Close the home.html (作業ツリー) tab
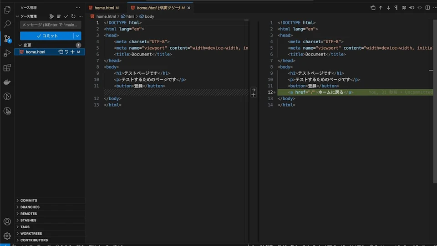The height and width of the screenshot is (246, 437). (x=189, y=8)
